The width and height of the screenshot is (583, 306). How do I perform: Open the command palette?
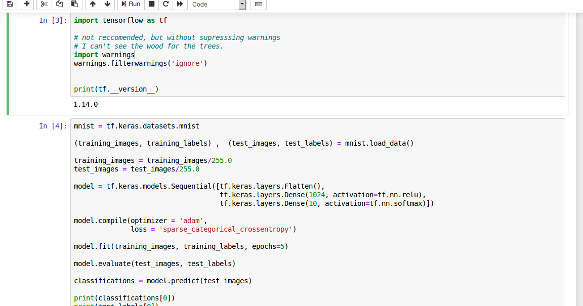tap(259, 5)
